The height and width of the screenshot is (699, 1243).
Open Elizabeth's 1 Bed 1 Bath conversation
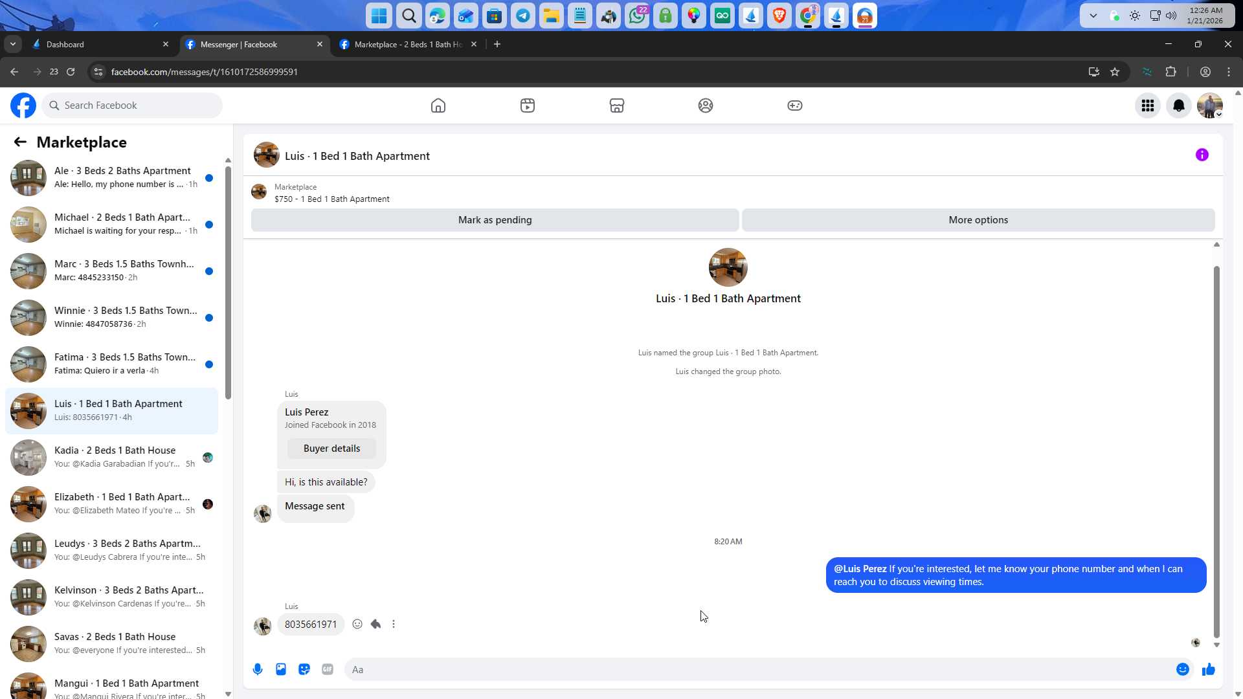(111, 504)
